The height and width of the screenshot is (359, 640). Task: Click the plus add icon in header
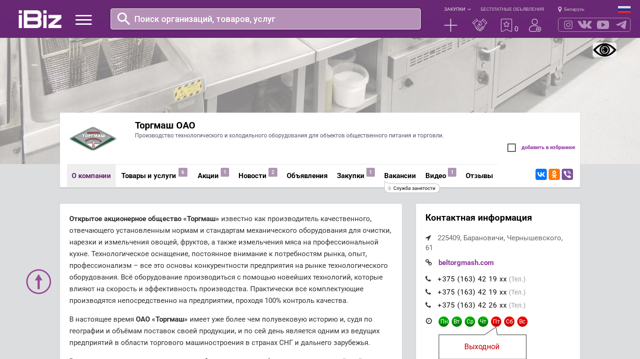[x=450, y=25]
